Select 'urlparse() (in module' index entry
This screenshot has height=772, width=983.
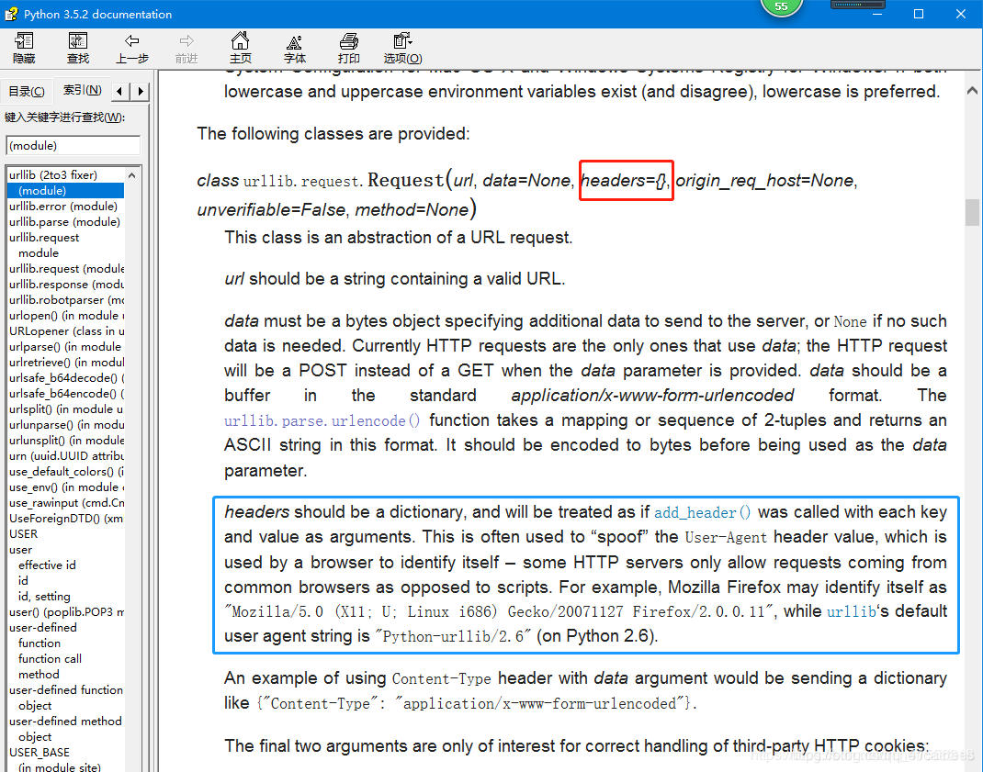pos(65,346)
